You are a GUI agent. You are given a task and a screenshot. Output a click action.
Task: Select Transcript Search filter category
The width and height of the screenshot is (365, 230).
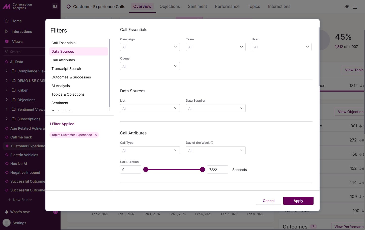[x=79, y=69]
